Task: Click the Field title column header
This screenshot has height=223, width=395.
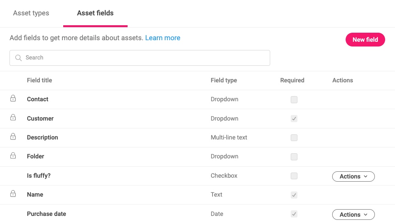Action: point(39,80)
